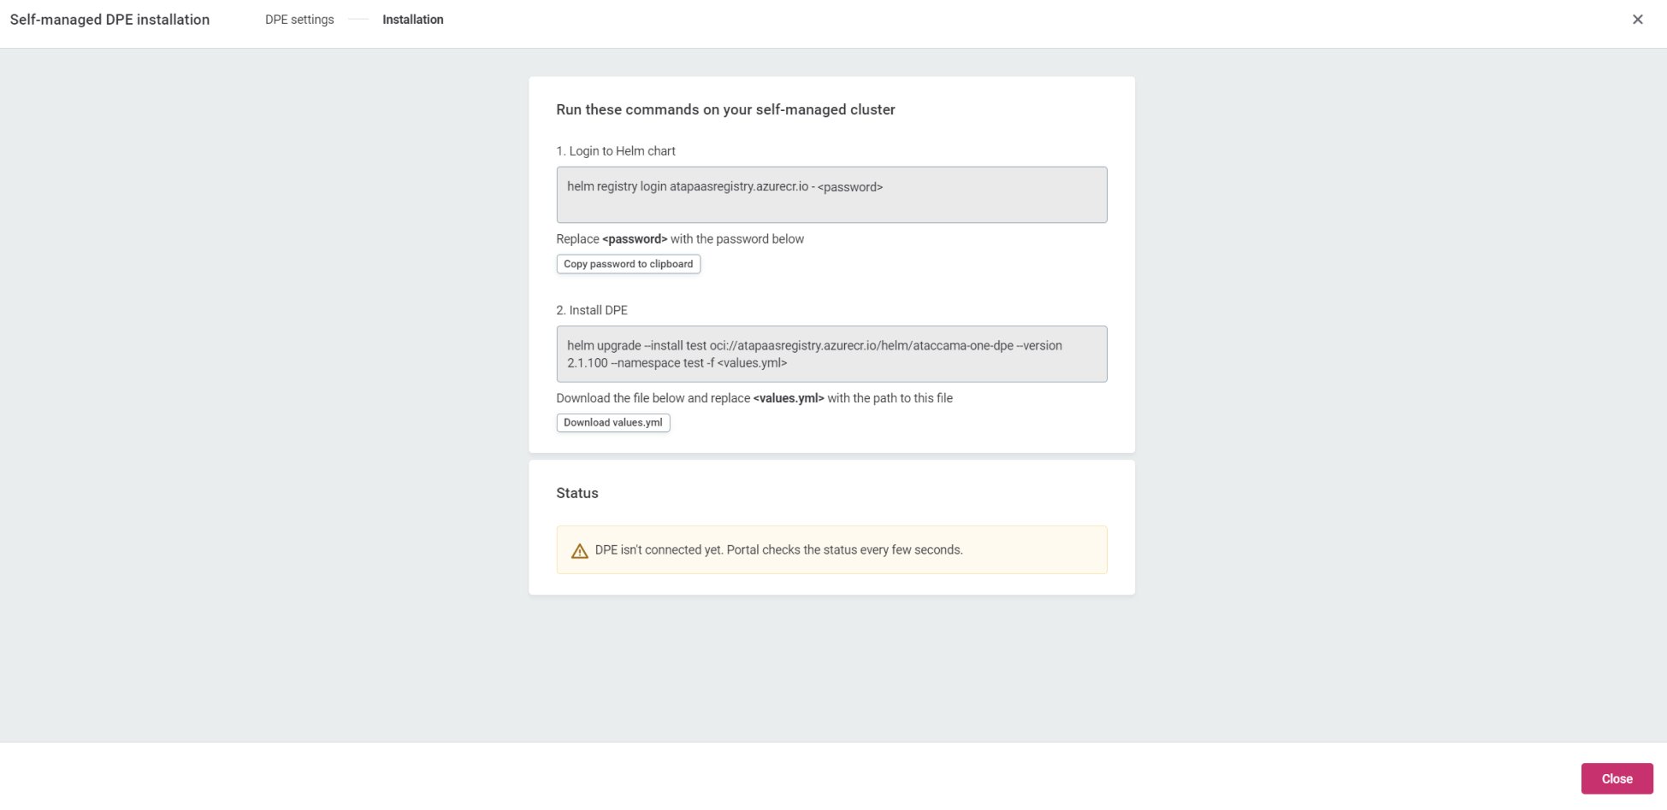Click 'with the password below' instruction text

737,239
